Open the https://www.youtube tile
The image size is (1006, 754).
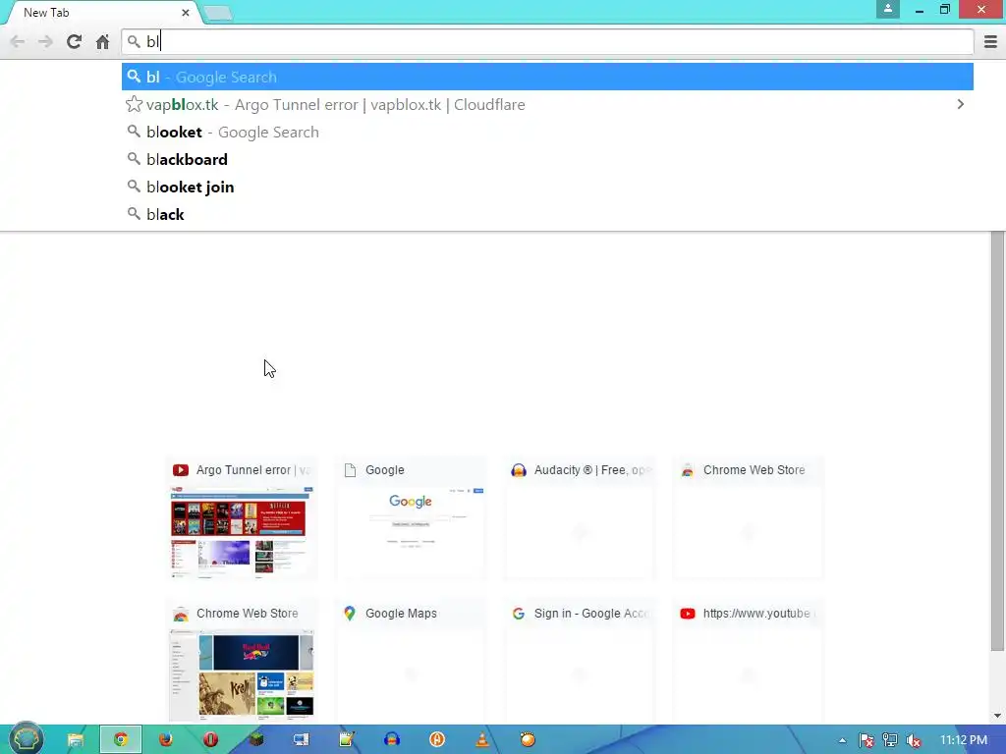coord(748,663)
